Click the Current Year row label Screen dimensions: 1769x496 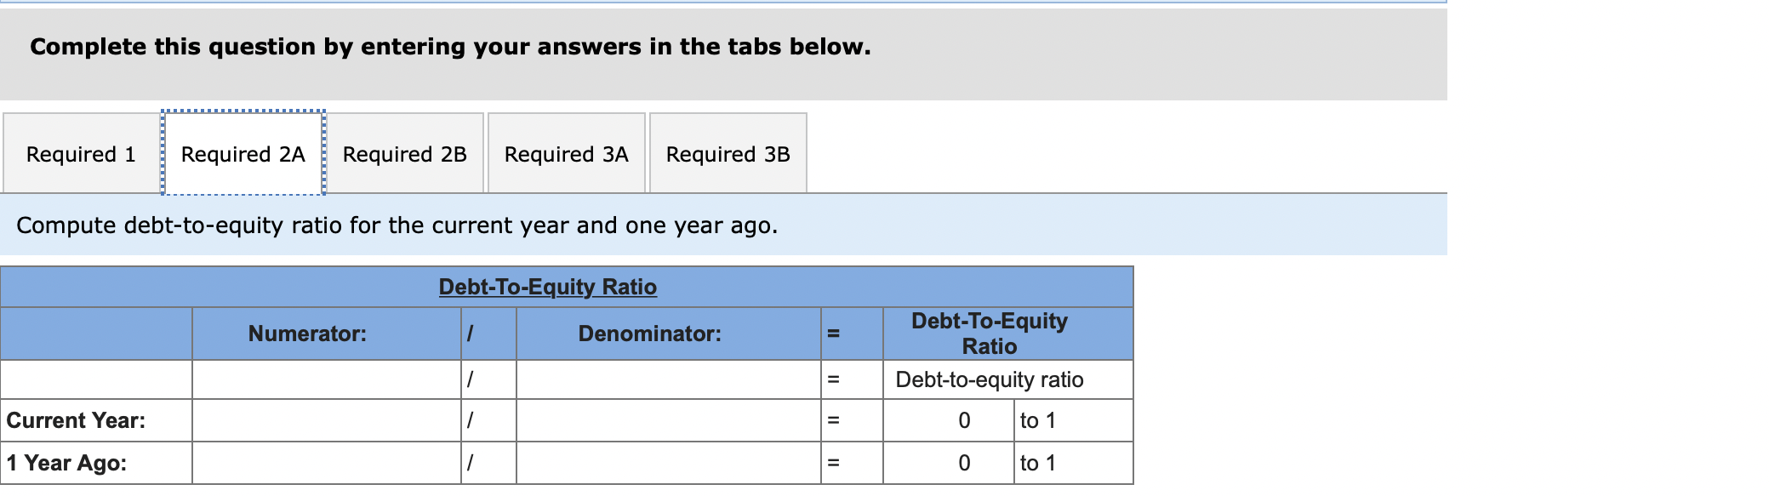click(x=77, y=419)
